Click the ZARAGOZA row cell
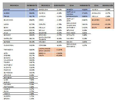The height and width of the screenshot is (100, 116). pyautogui.click(x=14, y=78)
